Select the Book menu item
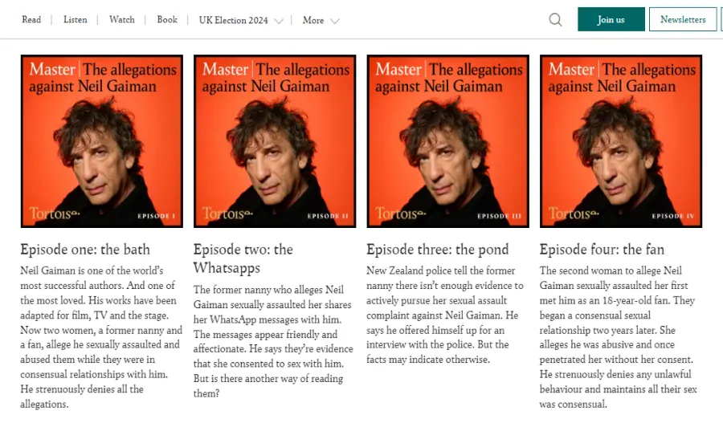Screen dimensions: 723x423 [167, 20]
